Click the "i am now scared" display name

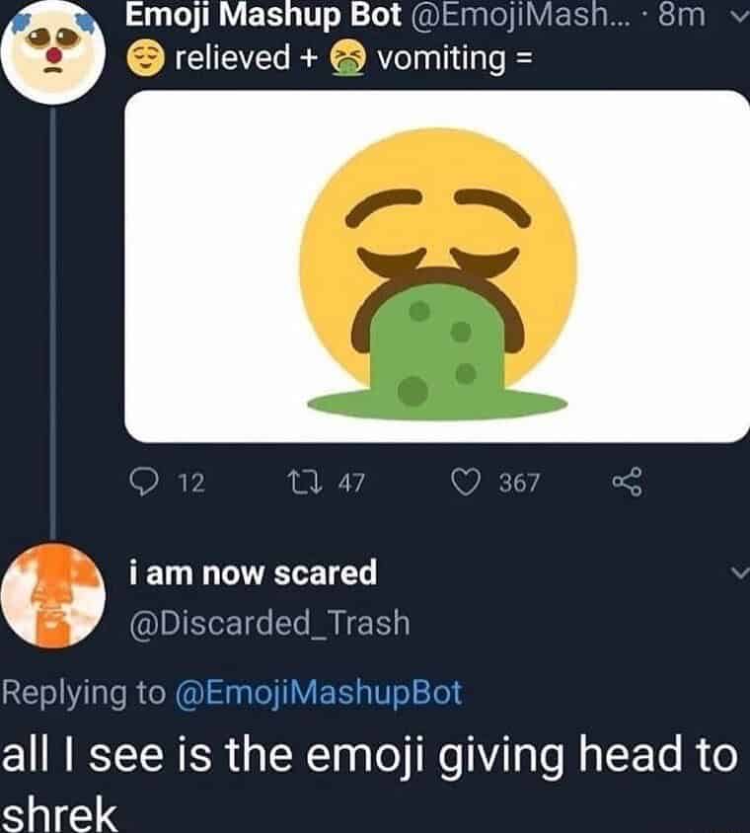253,571
